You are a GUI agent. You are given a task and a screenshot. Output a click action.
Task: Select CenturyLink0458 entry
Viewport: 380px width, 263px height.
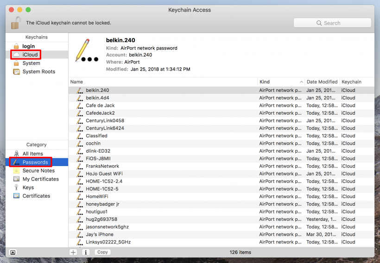(221, 121)
